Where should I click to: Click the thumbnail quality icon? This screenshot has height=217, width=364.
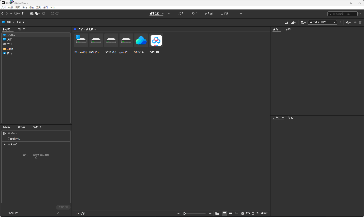[287, 23]
